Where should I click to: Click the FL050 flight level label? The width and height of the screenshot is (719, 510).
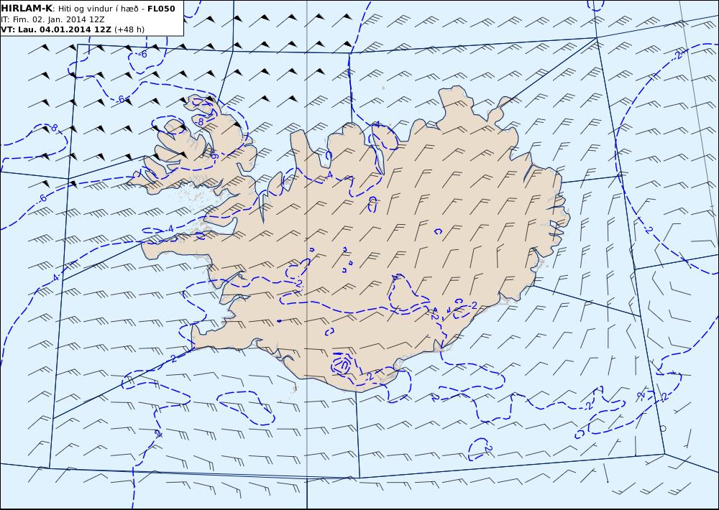pyautogui.click(x=161, y=9)
